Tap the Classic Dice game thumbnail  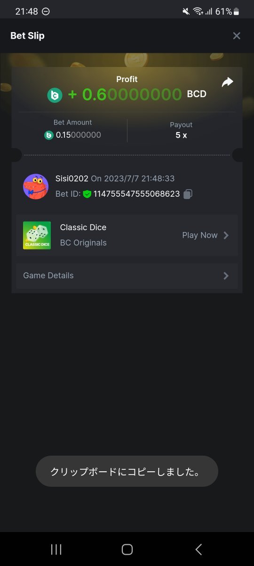point(37,235)
